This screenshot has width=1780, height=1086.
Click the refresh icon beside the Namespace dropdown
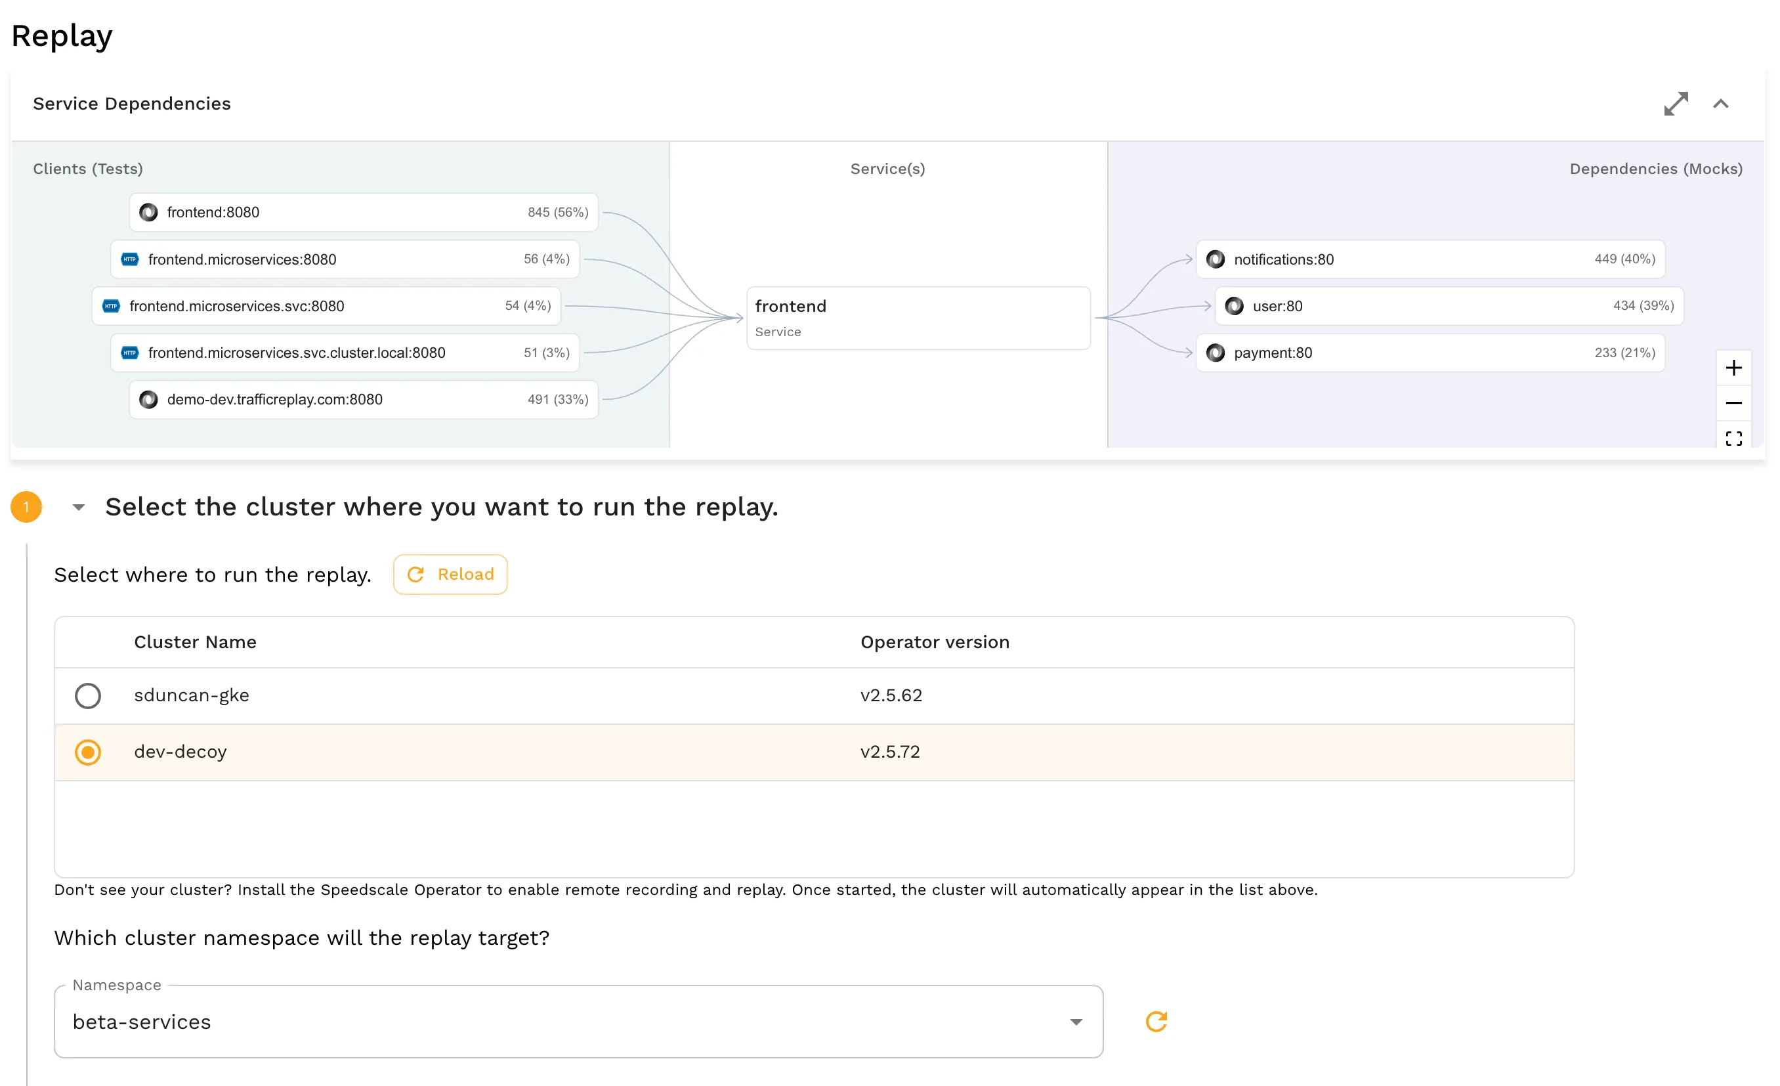click(x=1156, y=1021)
